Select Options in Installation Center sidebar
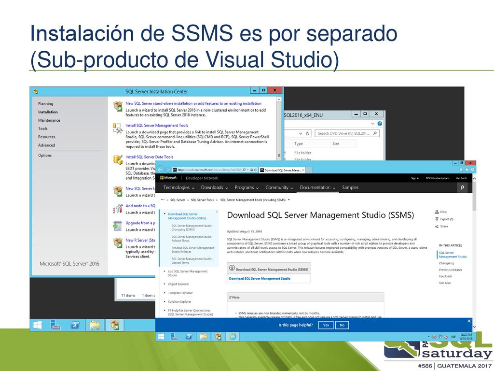Image resolution: width=494 pixels, height=371 pixels. tap(45, 155)
